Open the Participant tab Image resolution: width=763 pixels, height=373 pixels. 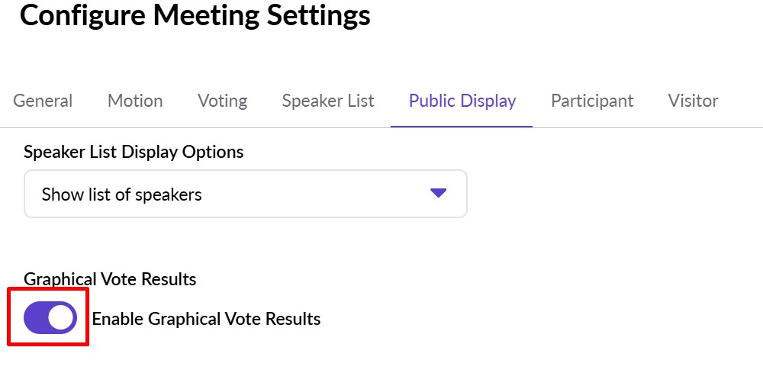click(592, 101)
